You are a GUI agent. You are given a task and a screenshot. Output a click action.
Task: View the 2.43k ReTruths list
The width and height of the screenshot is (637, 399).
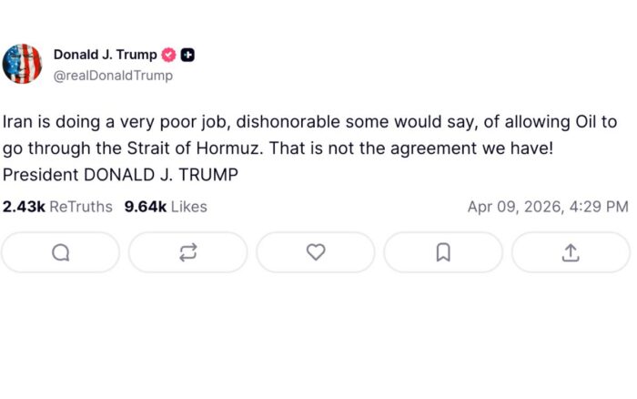click(57, 207)
